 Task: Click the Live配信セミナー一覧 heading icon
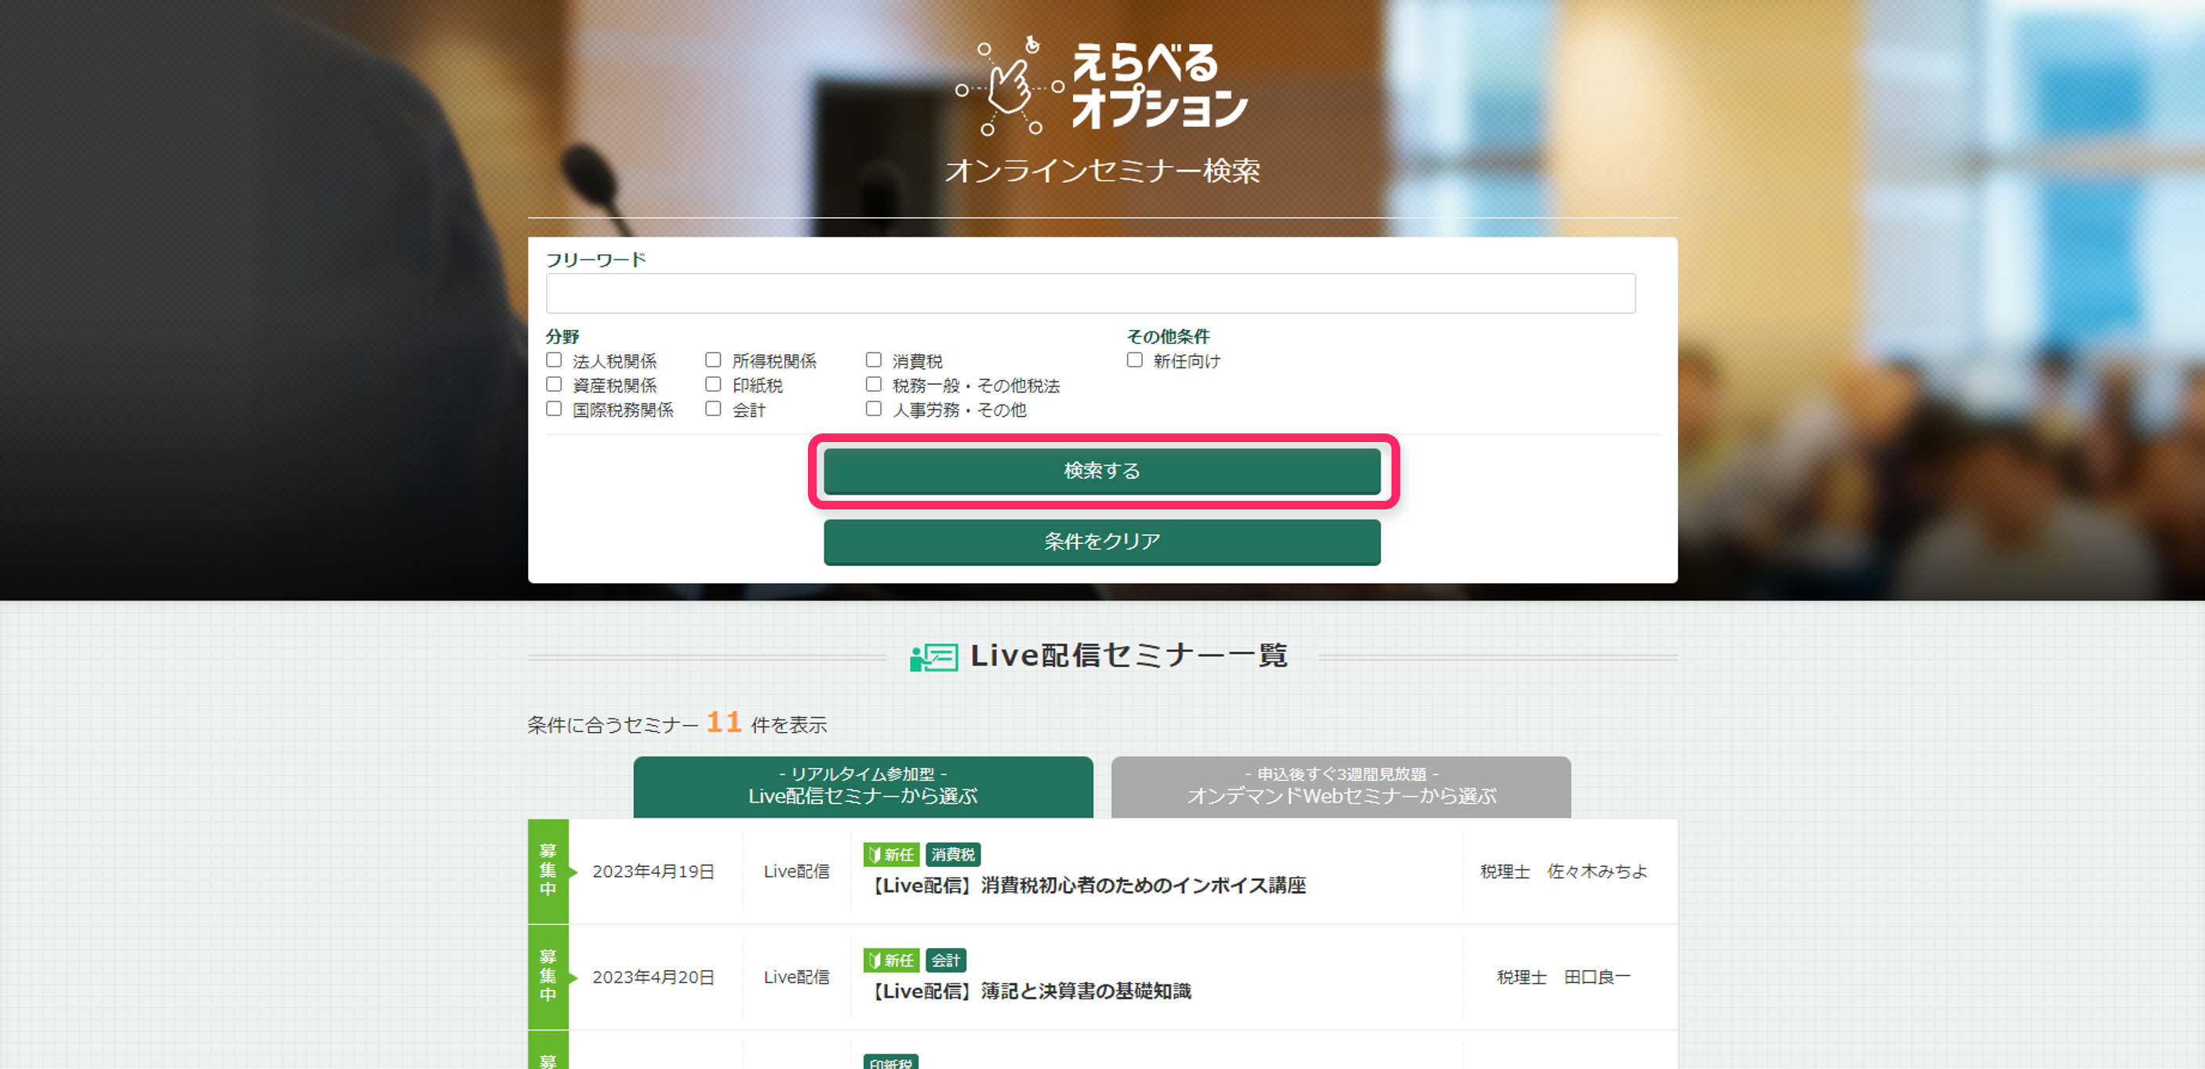(x=933, y=657)
